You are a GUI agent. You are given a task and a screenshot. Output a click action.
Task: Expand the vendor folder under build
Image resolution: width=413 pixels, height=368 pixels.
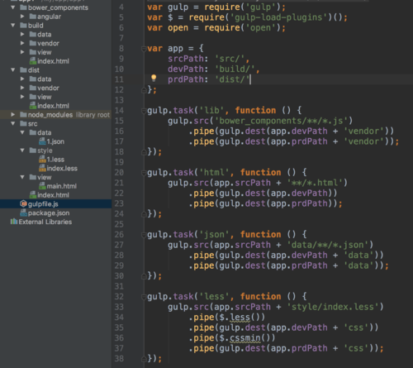(x=22, y=43)
